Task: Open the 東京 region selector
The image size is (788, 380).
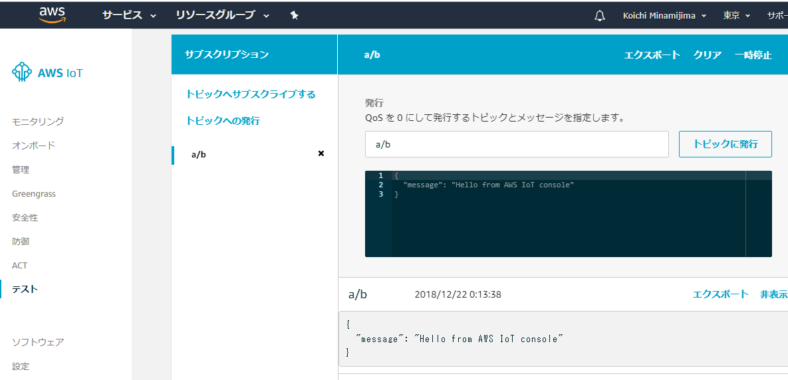Action: [737, 15]
